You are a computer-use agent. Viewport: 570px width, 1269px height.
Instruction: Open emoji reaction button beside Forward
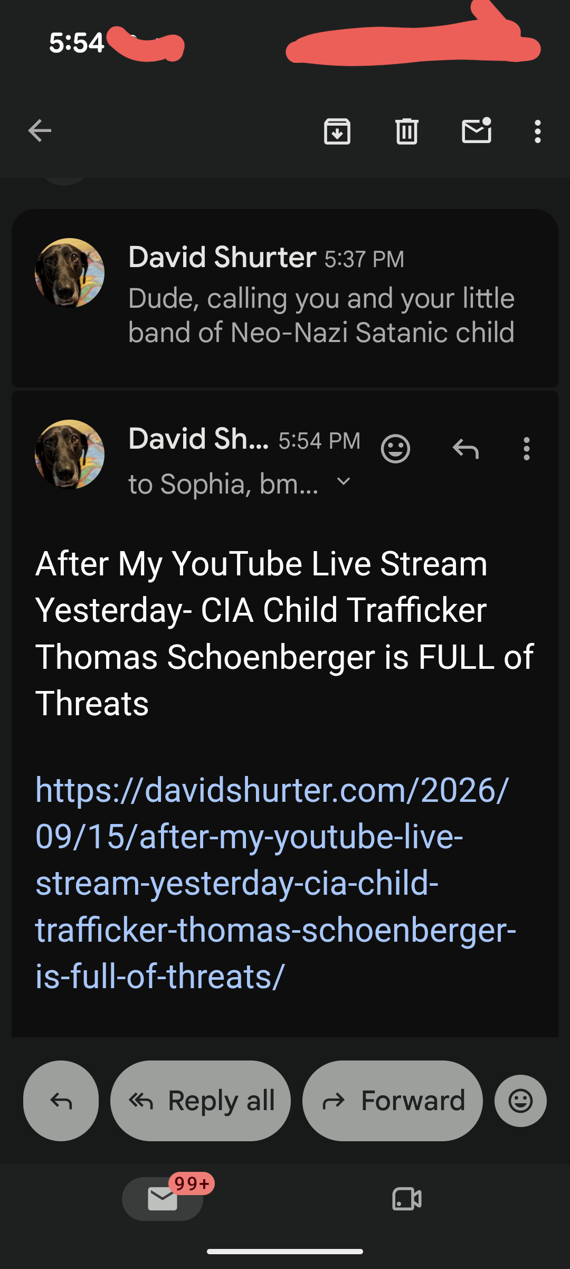tap(520, 1101)
